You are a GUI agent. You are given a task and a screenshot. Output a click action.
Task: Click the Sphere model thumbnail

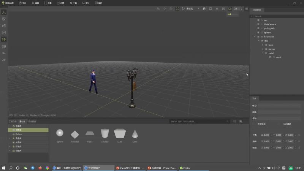point(60,133)
